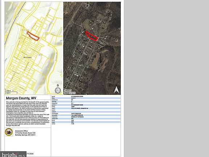The width and height of the screenshot is (209, 157).
Task: Click "77 Fairfax Street, Room 103" address
Action: coord(25,133)
